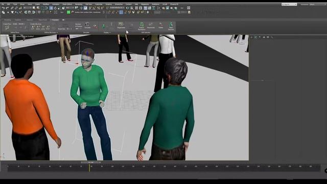
Task: Click the Create Flow icon in Populate
Action: coord(7,27)
